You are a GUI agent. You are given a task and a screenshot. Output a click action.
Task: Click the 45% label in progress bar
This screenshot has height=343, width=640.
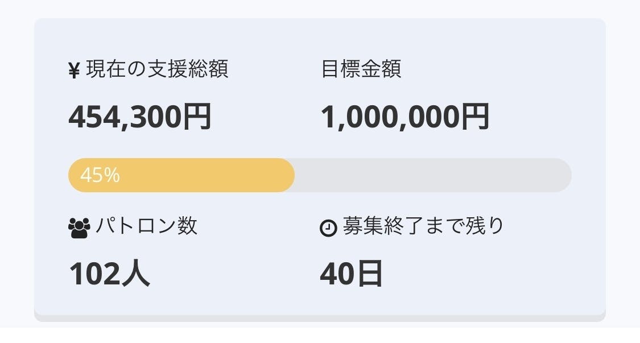(100, 176)
